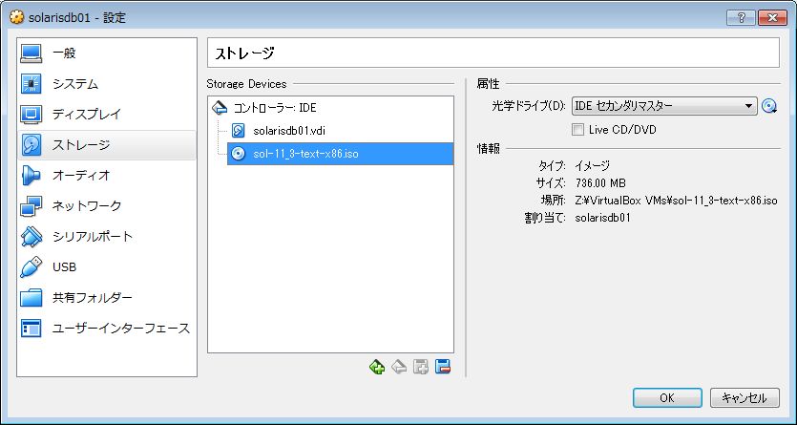Open the ネットワーク settings category
Image resolution: width=797 pixels, height=425 pixels.
tap(107, 206)
